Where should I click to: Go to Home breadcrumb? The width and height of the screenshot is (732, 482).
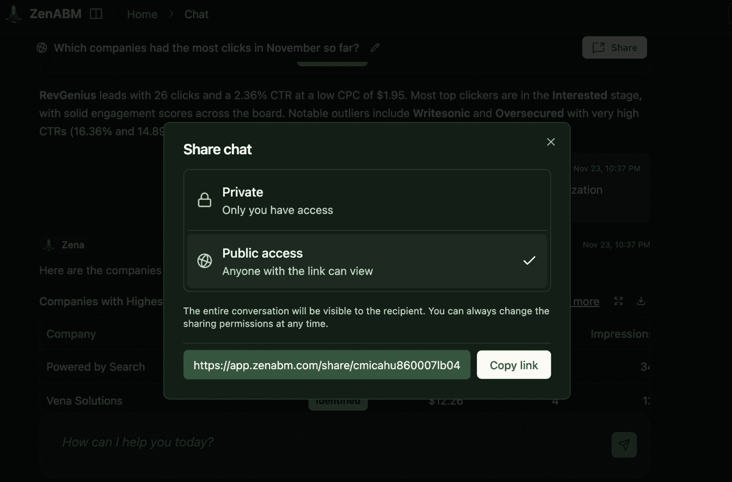point(142,14)
